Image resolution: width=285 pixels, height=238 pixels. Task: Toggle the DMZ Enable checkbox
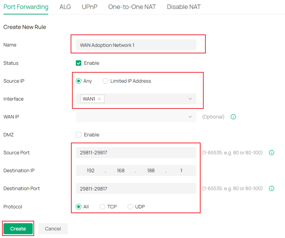[79, 135]
